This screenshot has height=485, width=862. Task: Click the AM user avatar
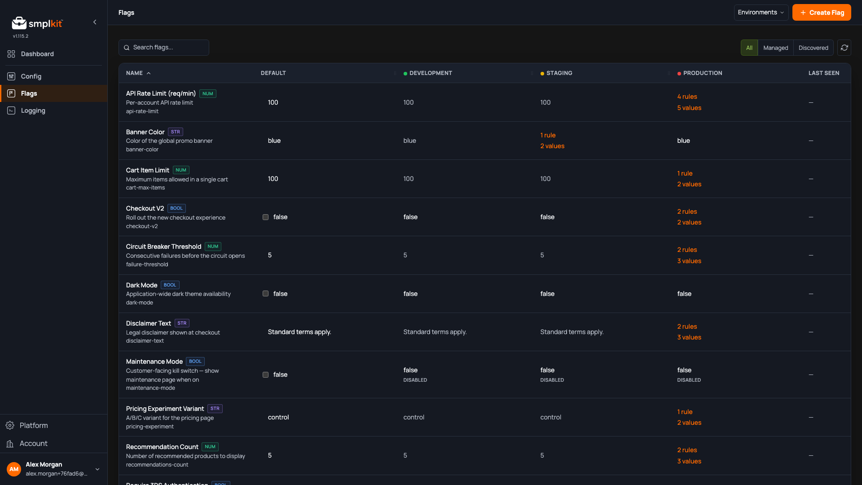(14, 469)
